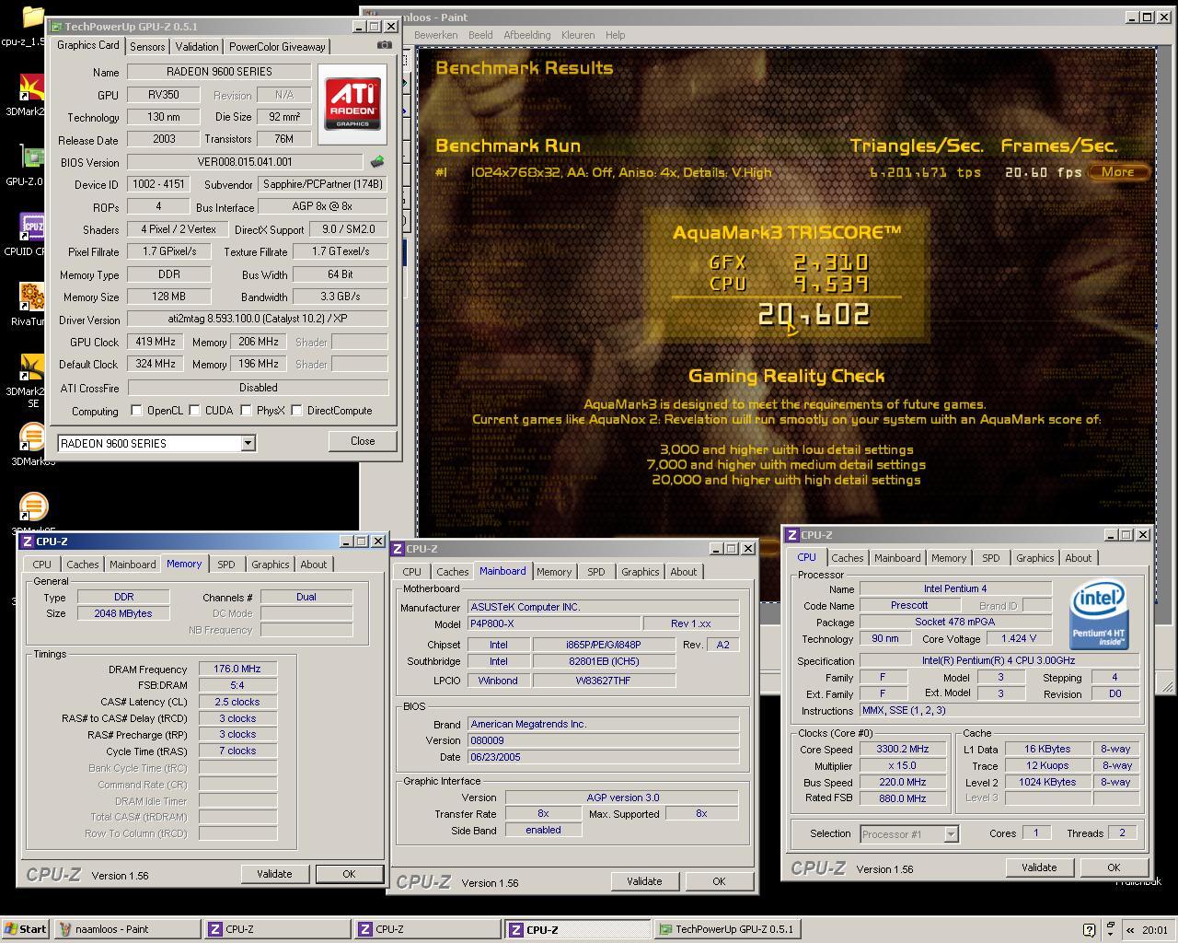Open the GPU-Z desktop icon
The width and height of the screenshot is (1178, 943).
coord(33,156)
